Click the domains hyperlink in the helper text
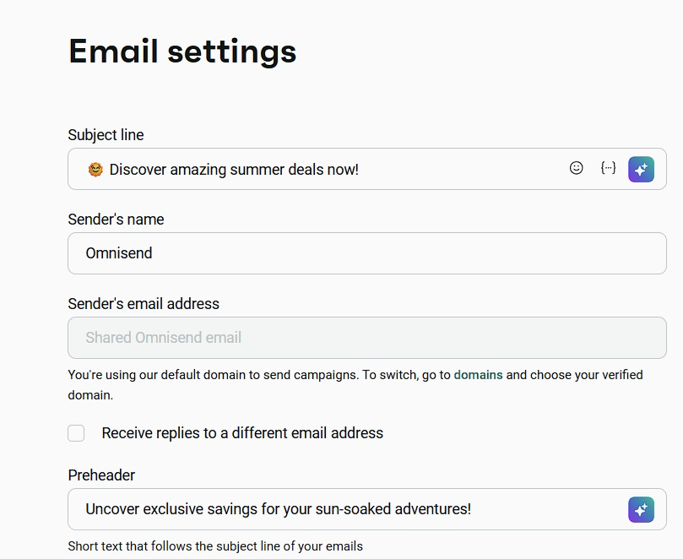Image resolution: width=683 pixels, height=559 pixels. tap(478, 374)
